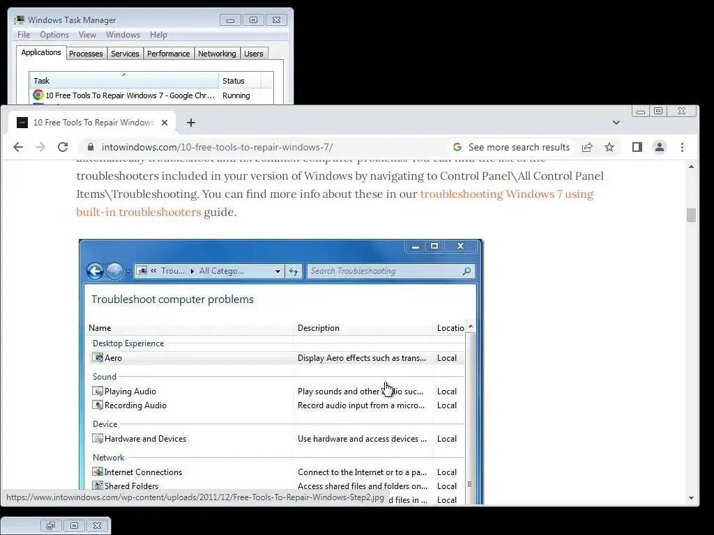714x535 pixels.
Task: Bookmark this page with star icon
Action: point(609,147)
